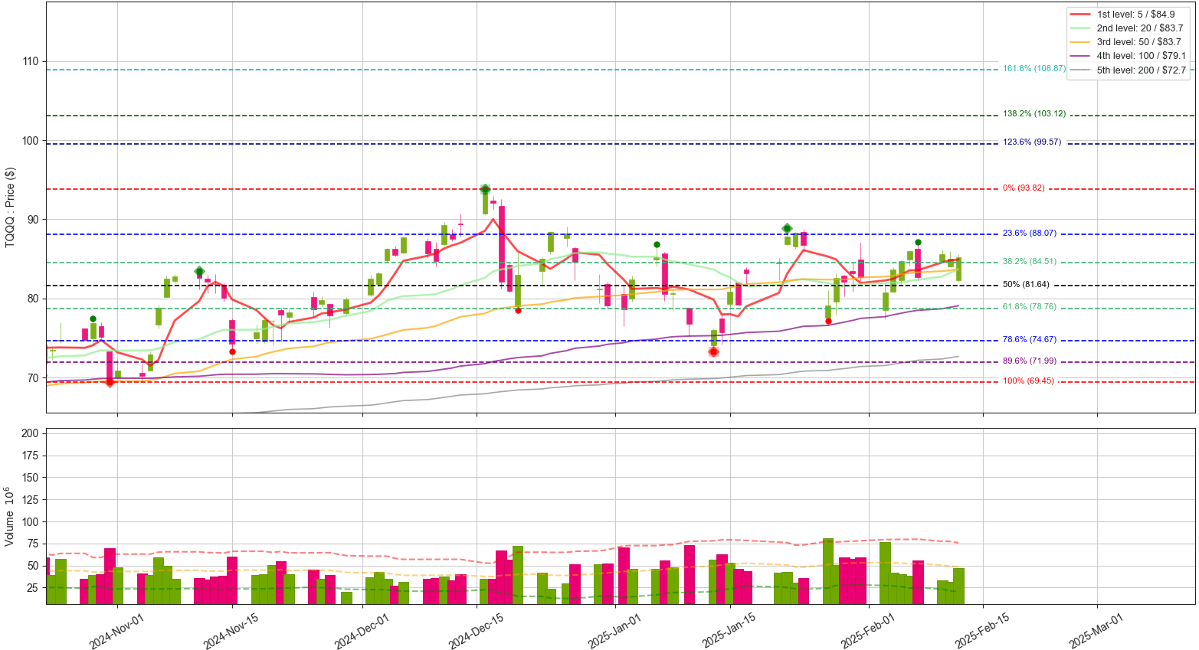Screen dimensions: 1199x650
Task: Click the '4th level: 100 / $79.1' legend entry
Action: tap(1129, 56)
